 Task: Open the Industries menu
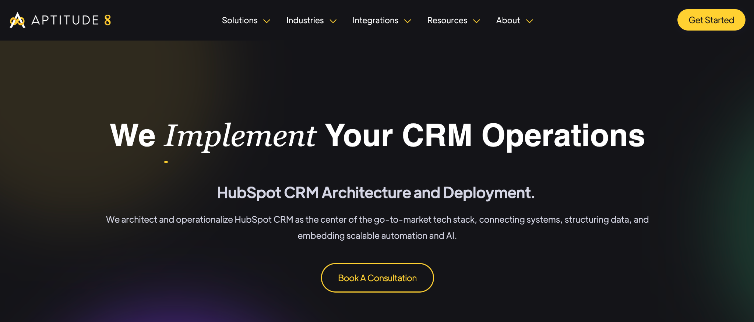pyautogui.click(x=305, y=20)
